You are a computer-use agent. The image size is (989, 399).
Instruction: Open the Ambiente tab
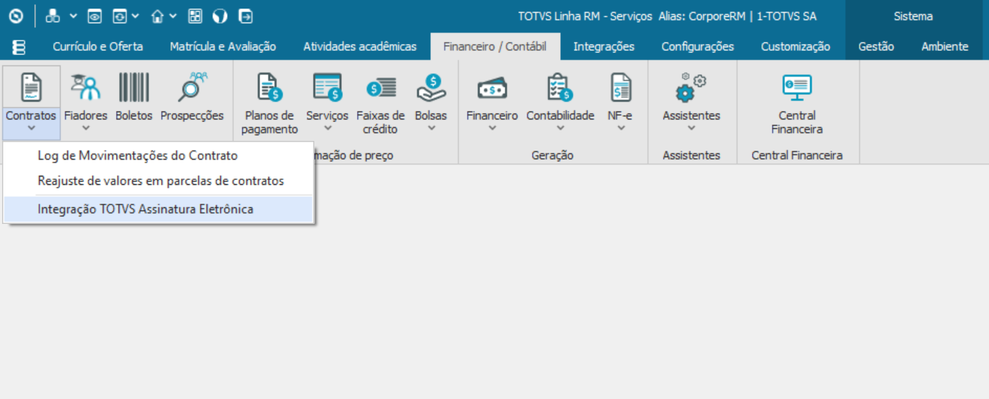point(944,47)
